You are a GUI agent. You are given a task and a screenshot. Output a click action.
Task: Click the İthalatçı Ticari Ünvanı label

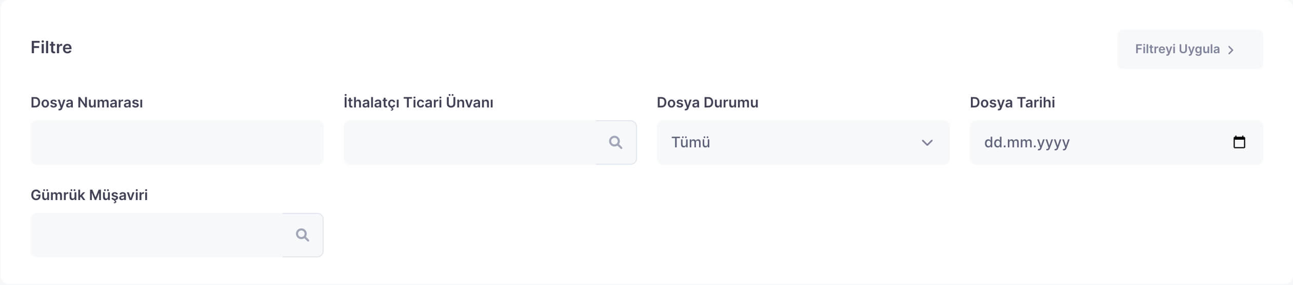tap(418, 102)
